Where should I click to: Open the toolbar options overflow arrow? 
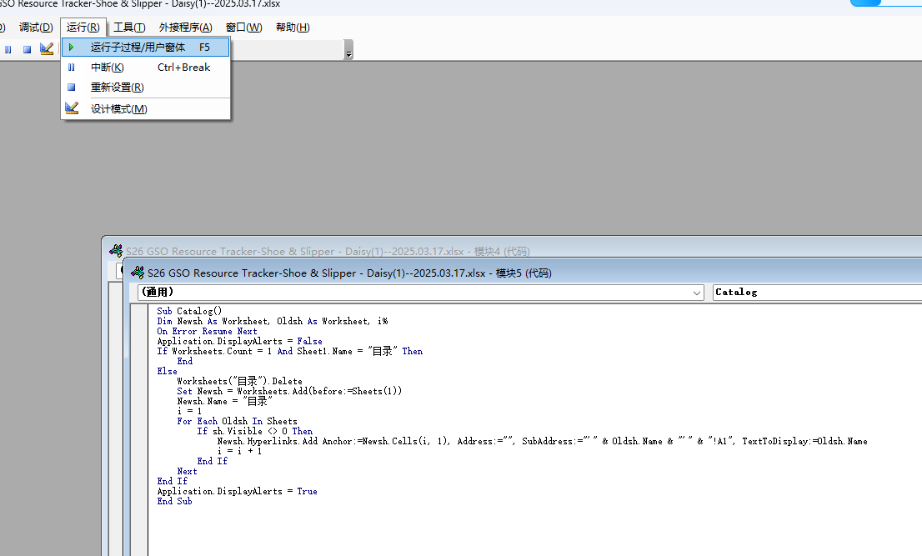tap(348, 50)
